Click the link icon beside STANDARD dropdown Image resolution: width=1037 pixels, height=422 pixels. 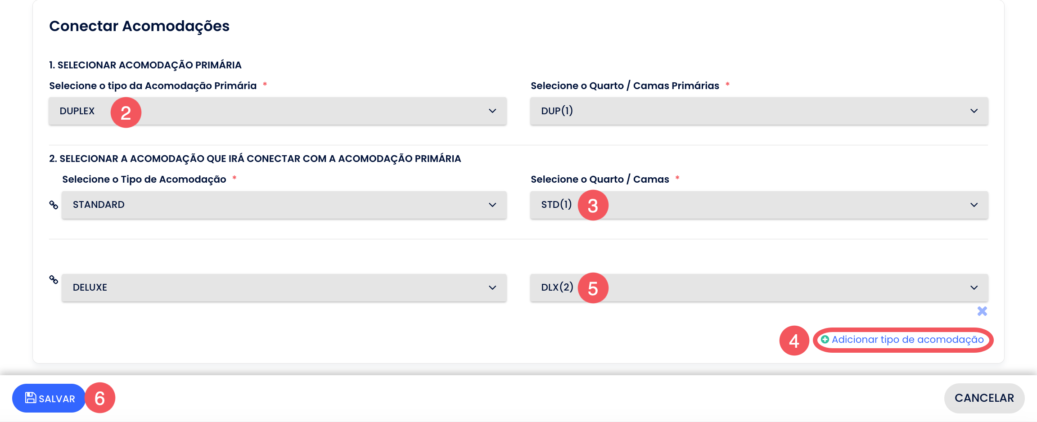[54, 205]
